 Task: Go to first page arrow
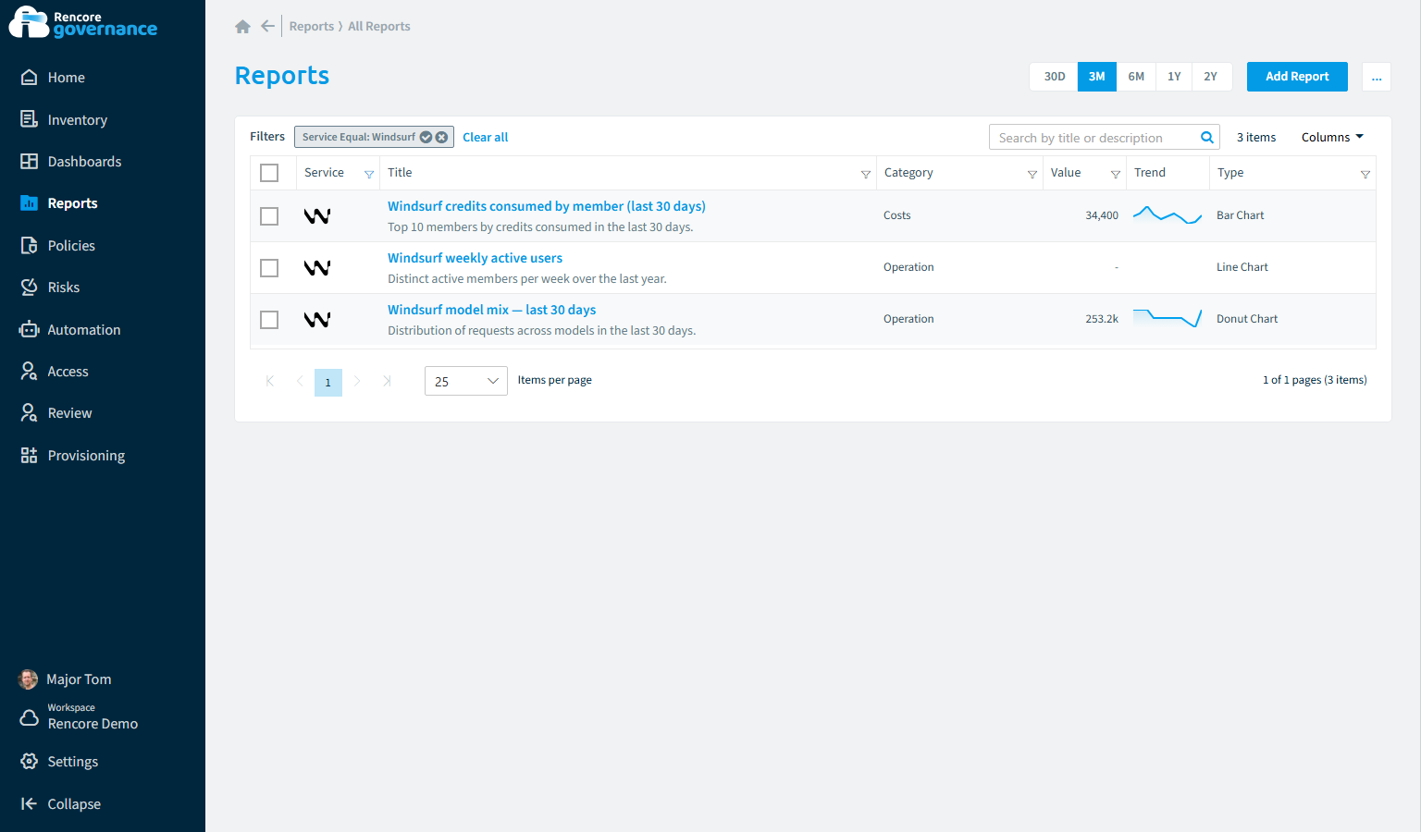click(270, 381)
